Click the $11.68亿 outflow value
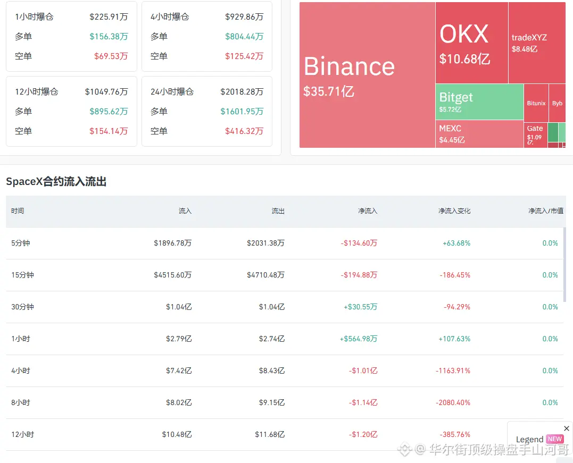The image size is (573, 463). tap(270, 434)
